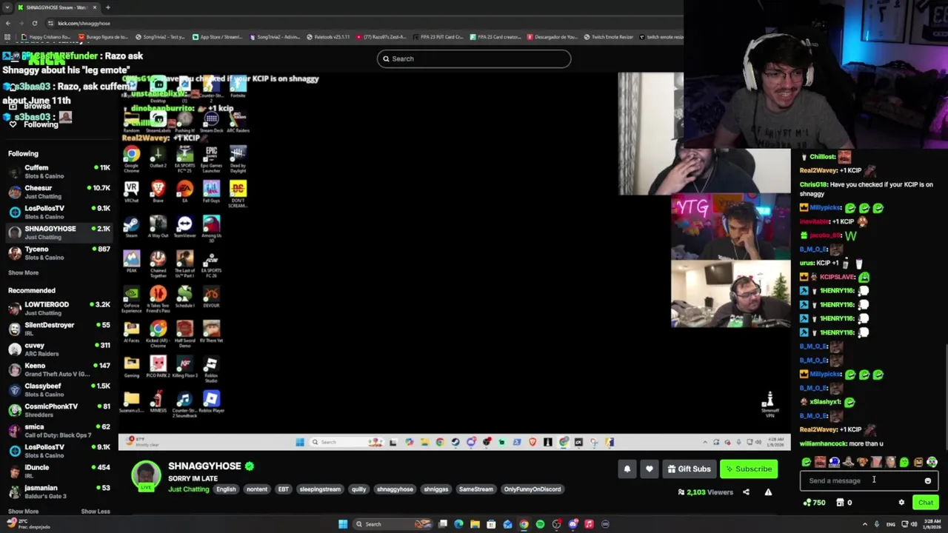The image size is (948, 533).
Task: Insert the first green Kick emote
Action: (806, 463)
